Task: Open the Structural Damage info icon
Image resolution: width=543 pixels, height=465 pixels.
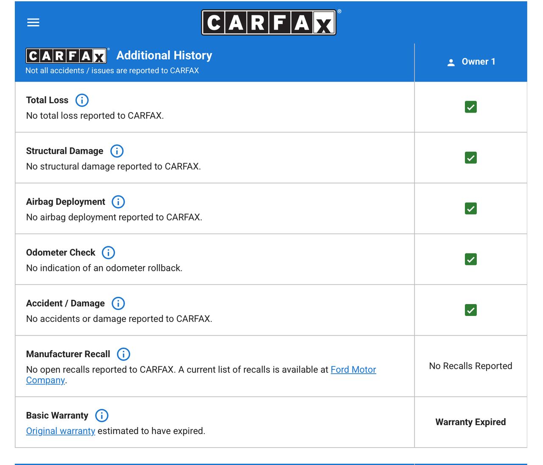Action: pyautogui.click(x=117, y=151)
